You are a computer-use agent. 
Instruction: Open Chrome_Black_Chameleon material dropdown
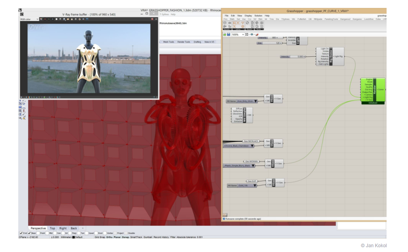[252, 146]
